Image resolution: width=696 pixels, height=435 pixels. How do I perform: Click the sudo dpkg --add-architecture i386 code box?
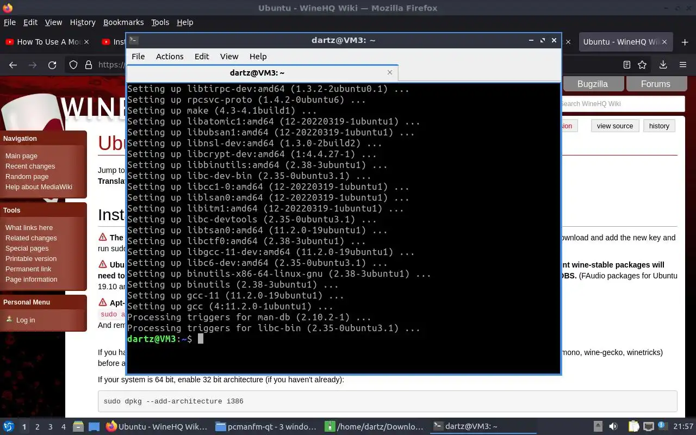pyautogui.click(x=387, y=401)
